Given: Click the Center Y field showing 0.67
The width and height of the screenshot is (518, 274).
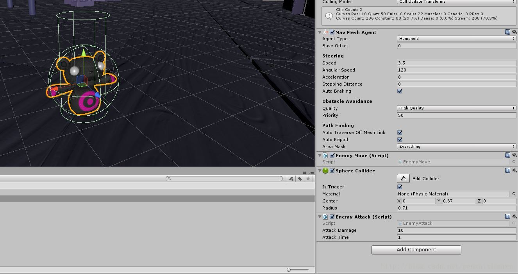Looking at the screenshot, I should [x=459, y=201].
